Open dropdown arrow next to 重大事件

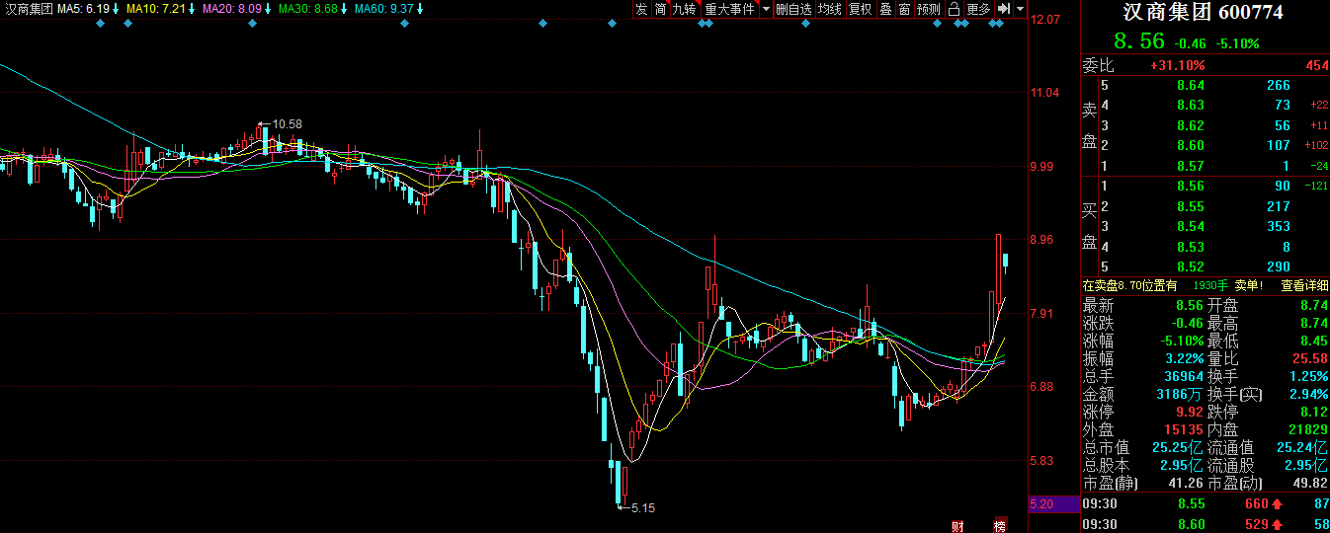(766, 9)
